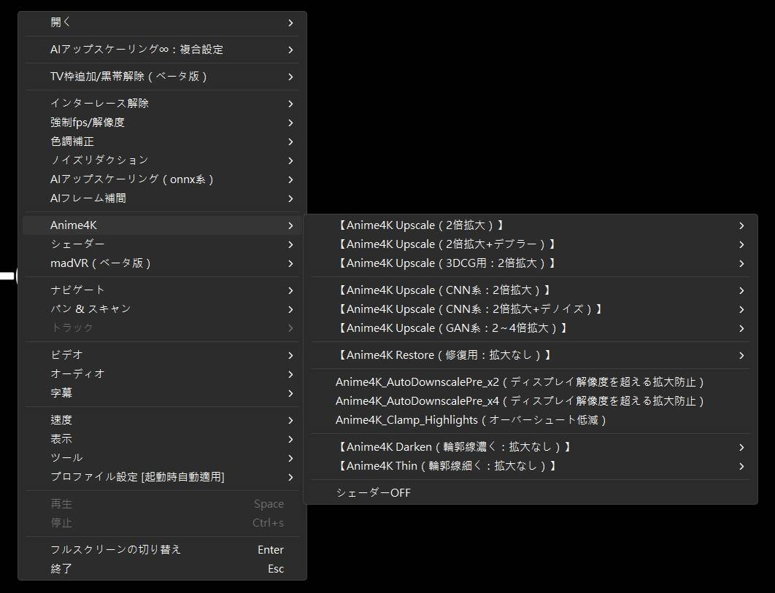This screenshot has height=593, width=775.
Task: Apply Anime4K_Clamp_Highlights shader
Action: pos(471,420)
